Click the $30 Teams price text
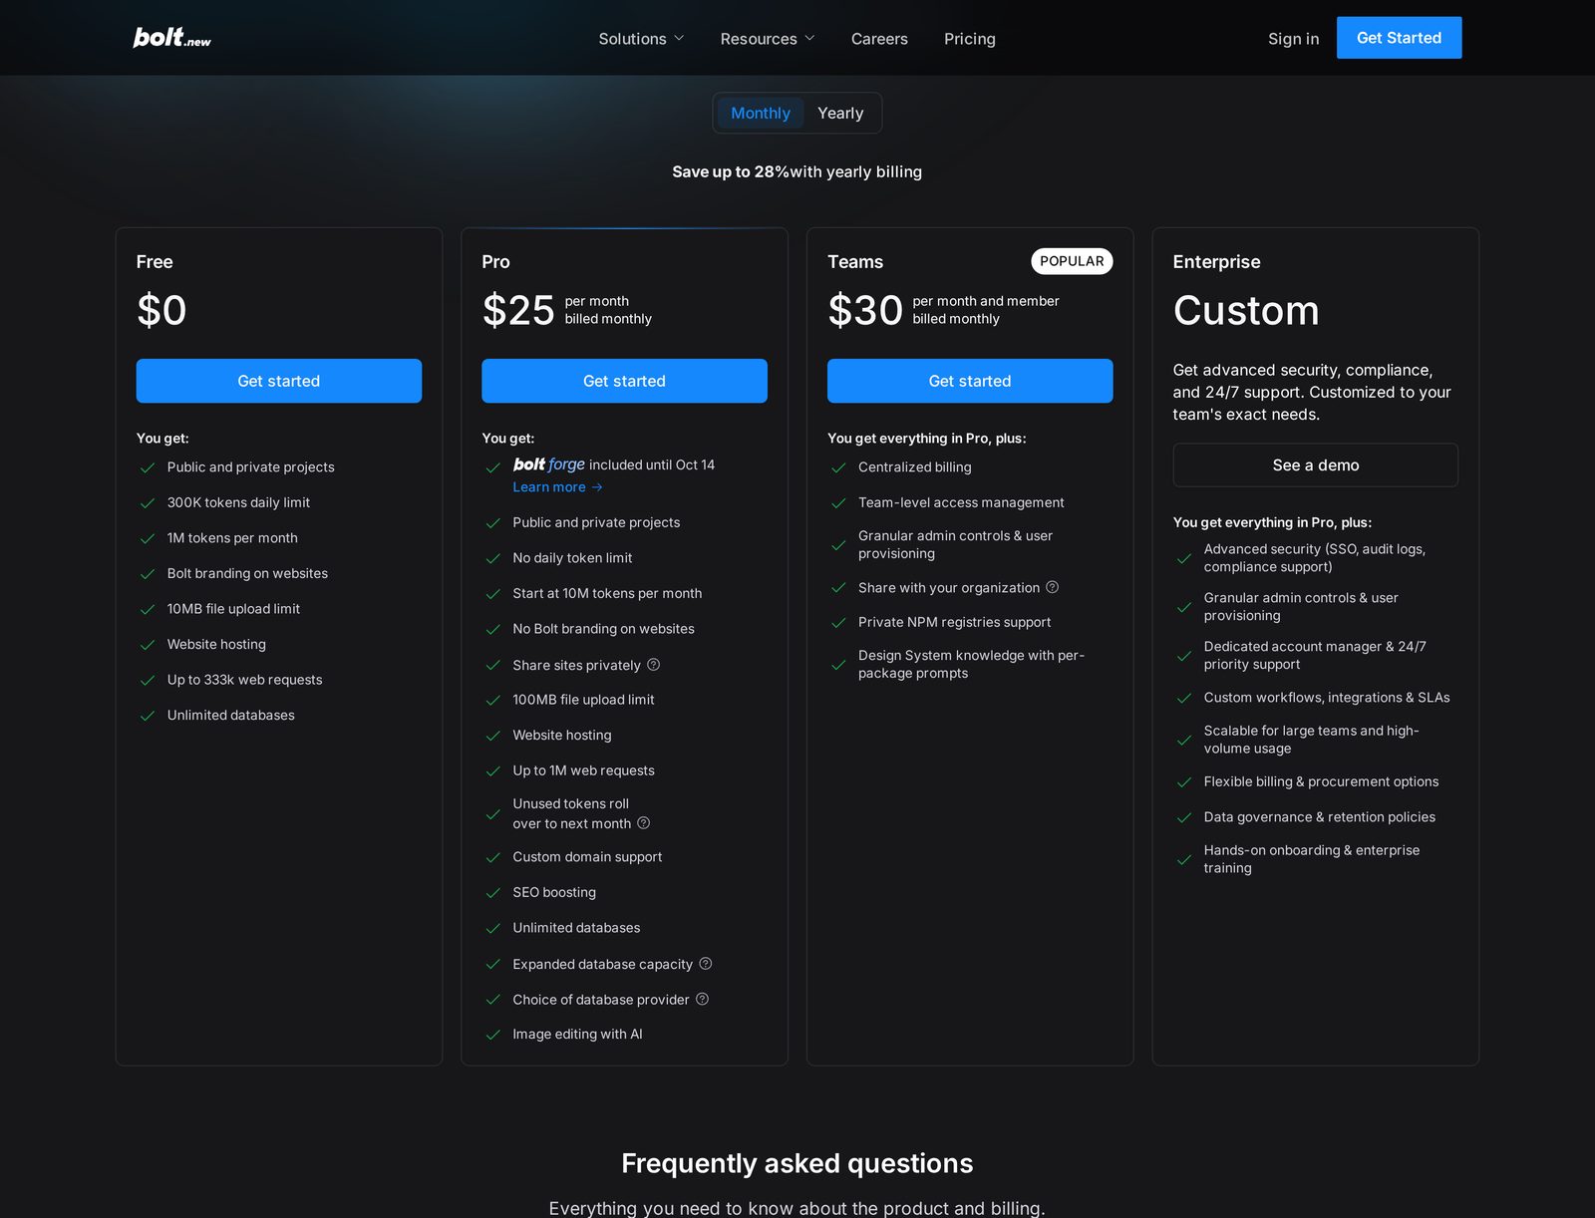1595x1218 pixels. 865,310
